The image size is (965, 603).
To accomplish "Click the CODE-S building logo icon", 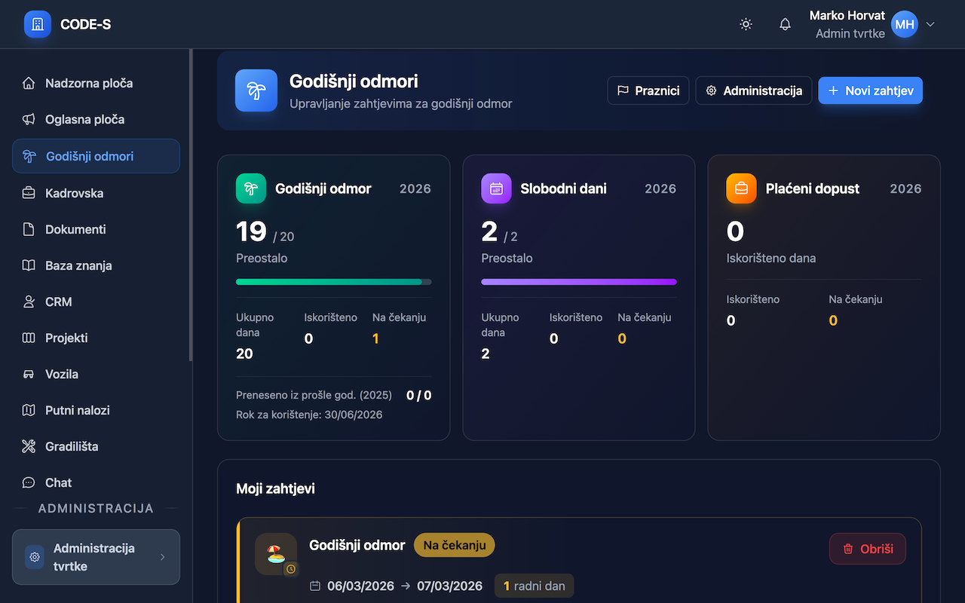I will [x=38, y=24].
